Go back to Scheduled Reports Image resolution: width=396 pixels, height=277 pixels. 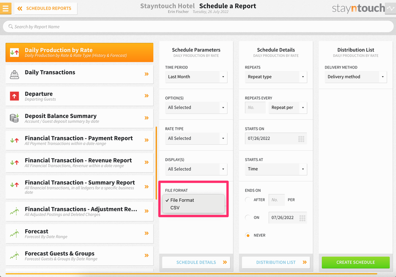[46, 8]
